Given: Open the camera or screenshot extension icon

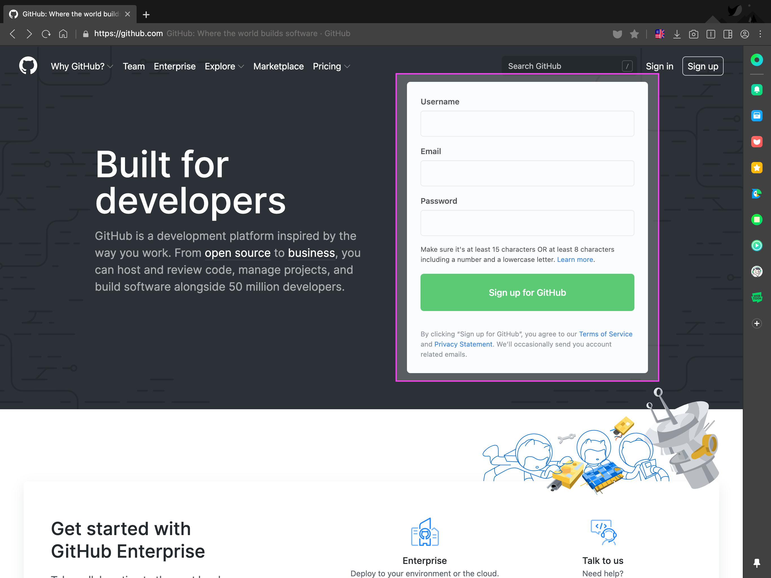Looking at the screenshot, I should click(693, 34).
